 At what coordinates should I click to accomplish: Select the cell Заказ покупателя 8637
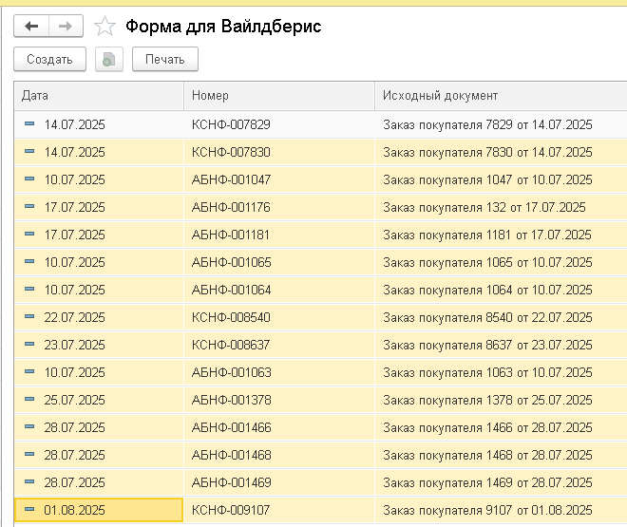(x=486, y=345)
